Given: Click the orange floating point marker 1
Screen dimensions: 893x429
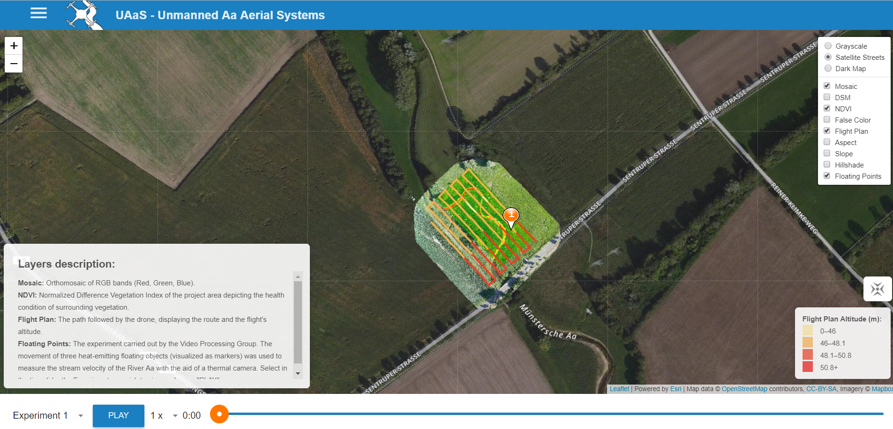Looking at the screenshot, I should click(x=511, y=216).
